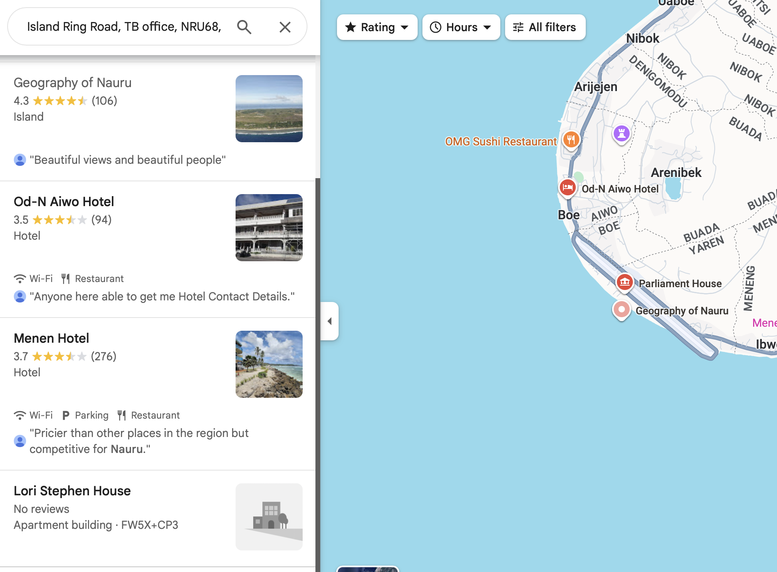Click the "Pricier than other places" review

139,441
